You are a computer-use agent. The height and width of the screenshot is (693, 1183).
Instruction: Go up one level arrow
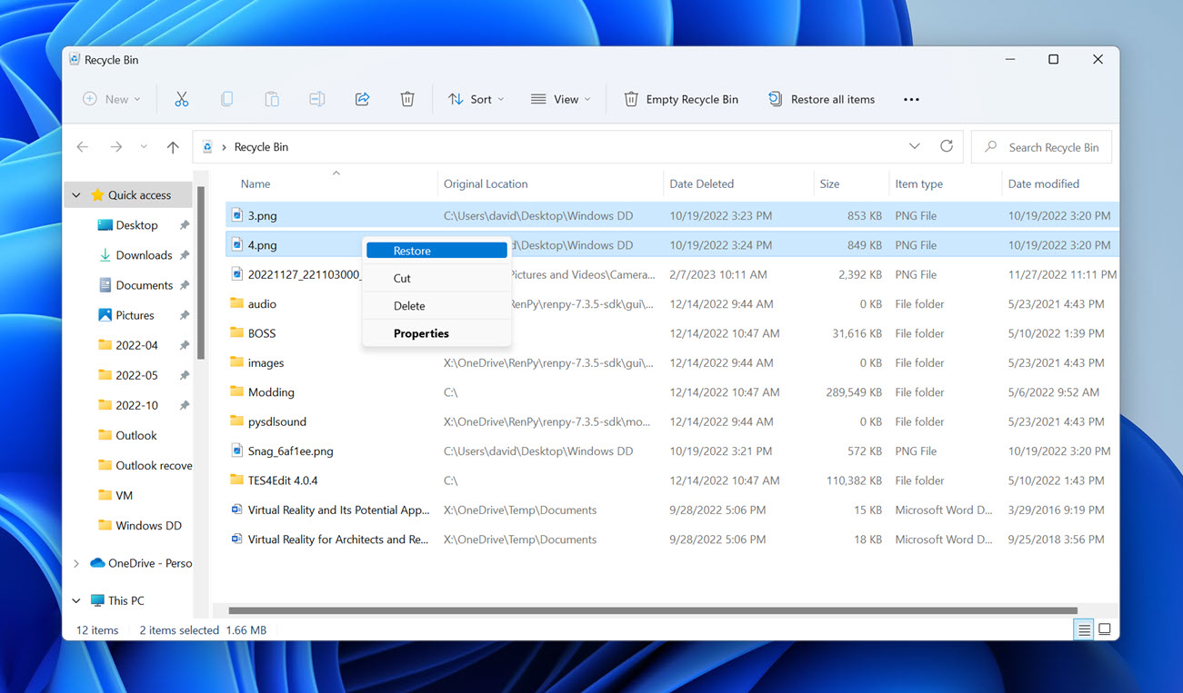tap(173, 146)
